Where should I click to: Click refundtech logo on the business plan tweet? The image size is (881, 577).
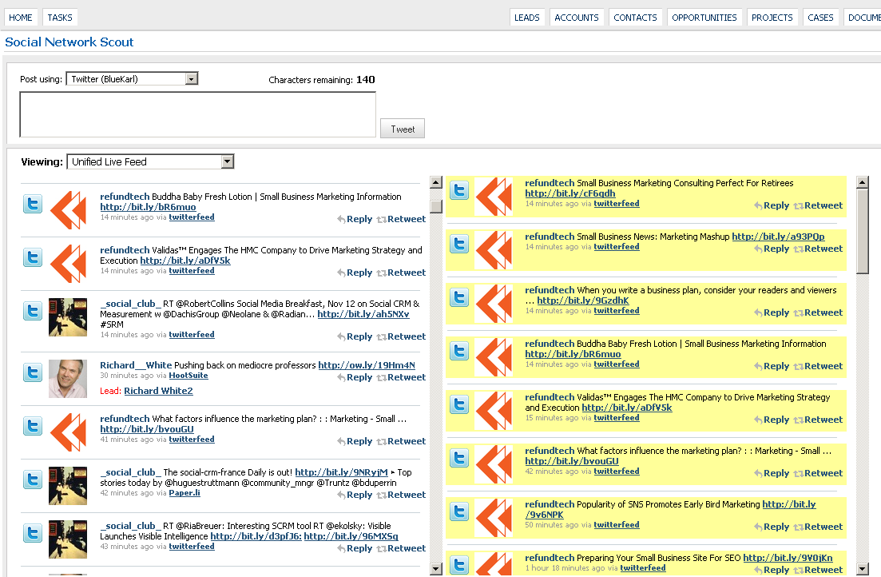coord(494,304)
